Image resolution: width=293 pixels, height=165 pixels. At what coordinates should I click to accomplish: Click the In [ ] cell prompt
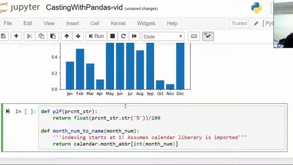pos(26,111)
